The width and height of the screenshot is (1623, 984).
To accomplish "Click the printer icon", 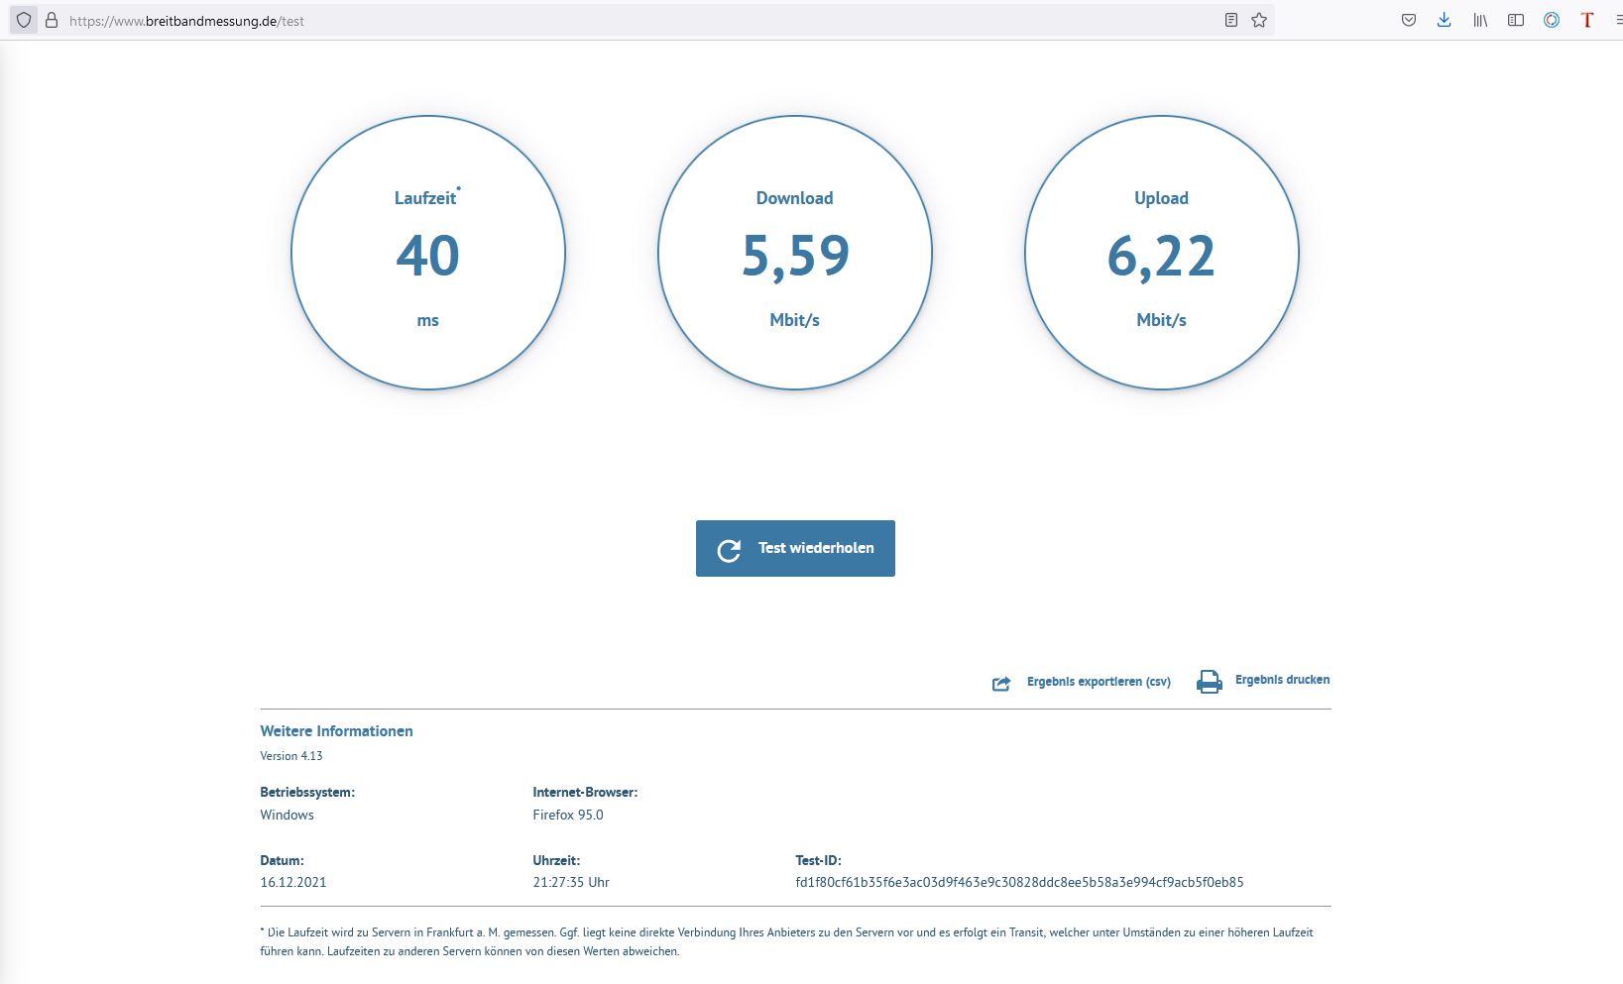I will pyautogui.click(x=1209, y=682).
